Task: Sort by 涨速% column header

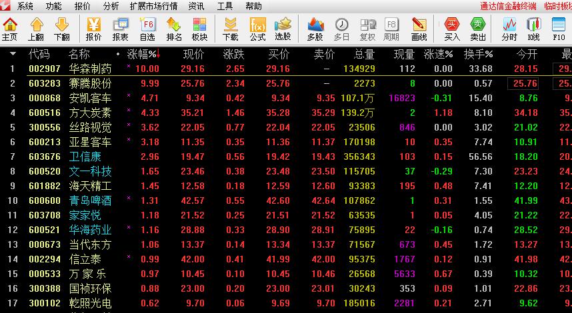Action: point(439,55)
